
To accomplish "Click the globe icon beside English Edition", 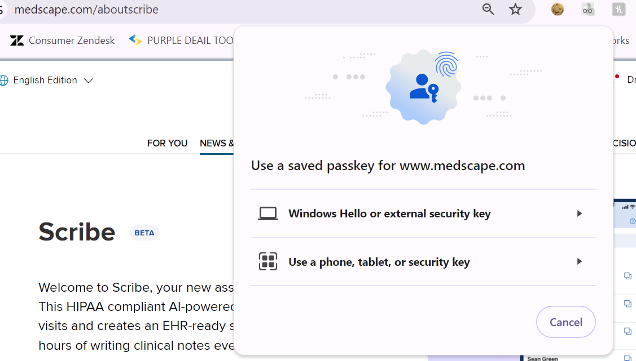I will point(4,81).
